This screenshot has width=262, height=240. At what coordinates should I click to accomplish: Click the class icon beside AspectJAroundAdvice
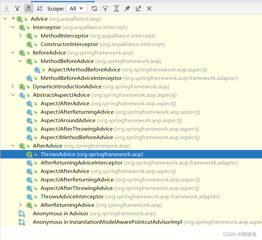[x=29, y=120]
